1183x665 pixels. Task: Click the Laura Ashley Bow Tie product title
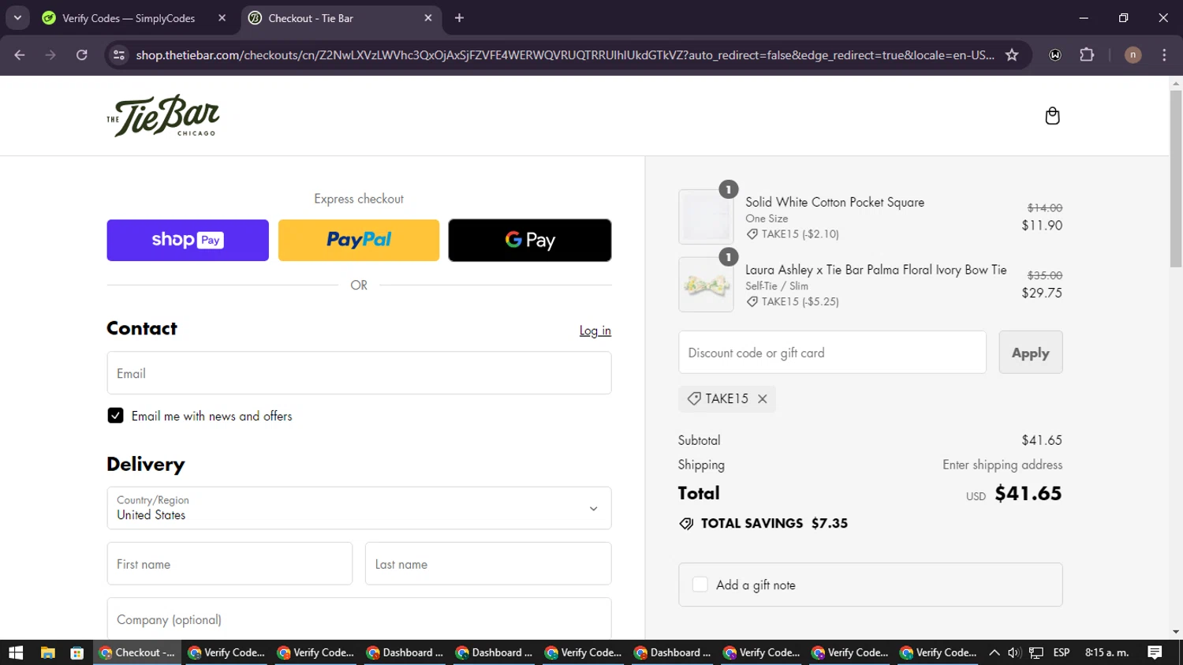pos(875,270)
